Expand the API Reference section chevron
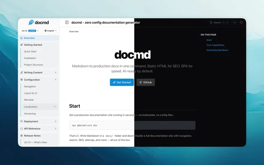 point(55,128)
